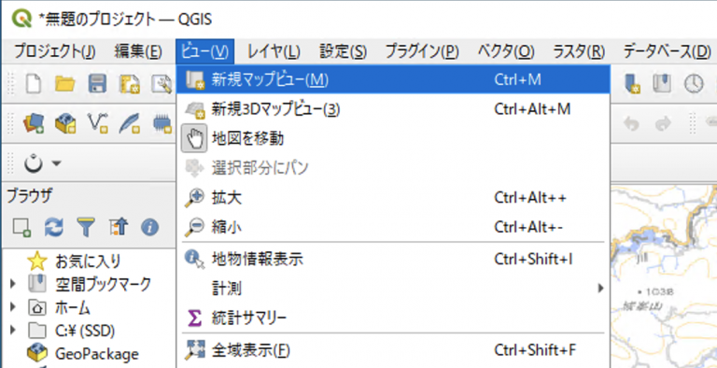Click the map canvas area
This screenshot has width=717, height=368.
[664, 276]
